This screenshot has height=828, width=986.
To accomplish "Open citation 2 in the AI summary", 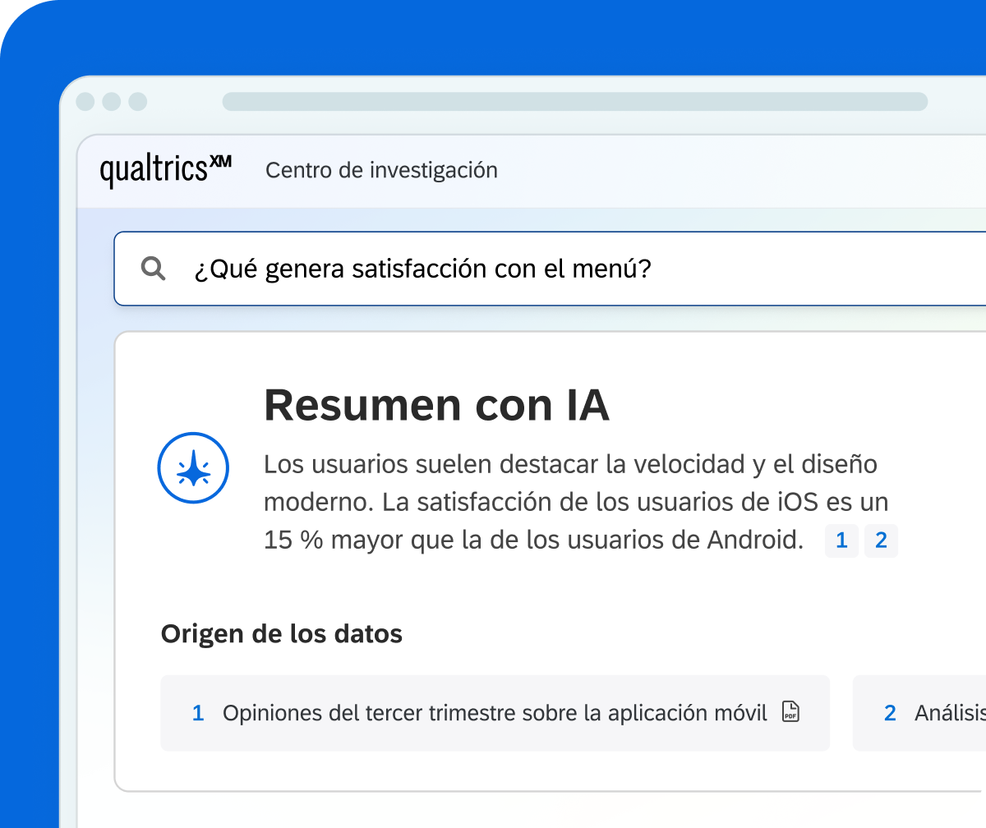I will 881,540.
